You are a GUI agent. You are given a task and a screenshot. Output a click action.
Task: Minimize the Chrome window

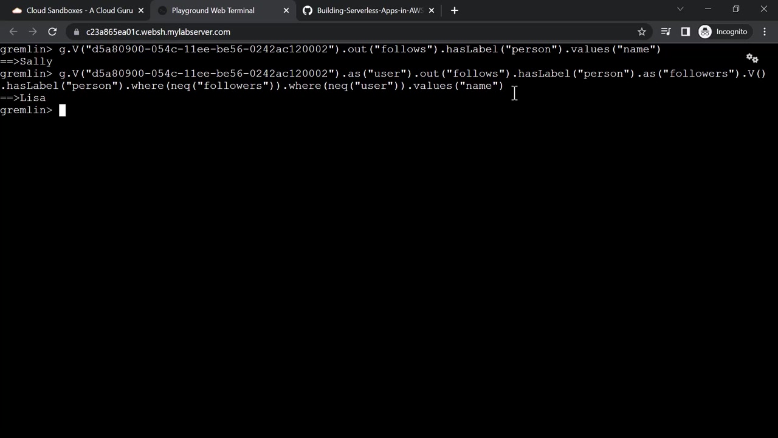click(708, 9)
